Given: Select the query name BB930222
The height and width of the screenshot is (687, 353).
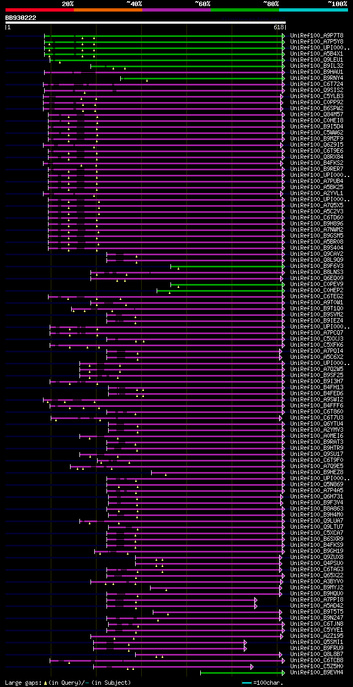Looking at the screenshot, I should pyautogui.click(x=21, y=18).
